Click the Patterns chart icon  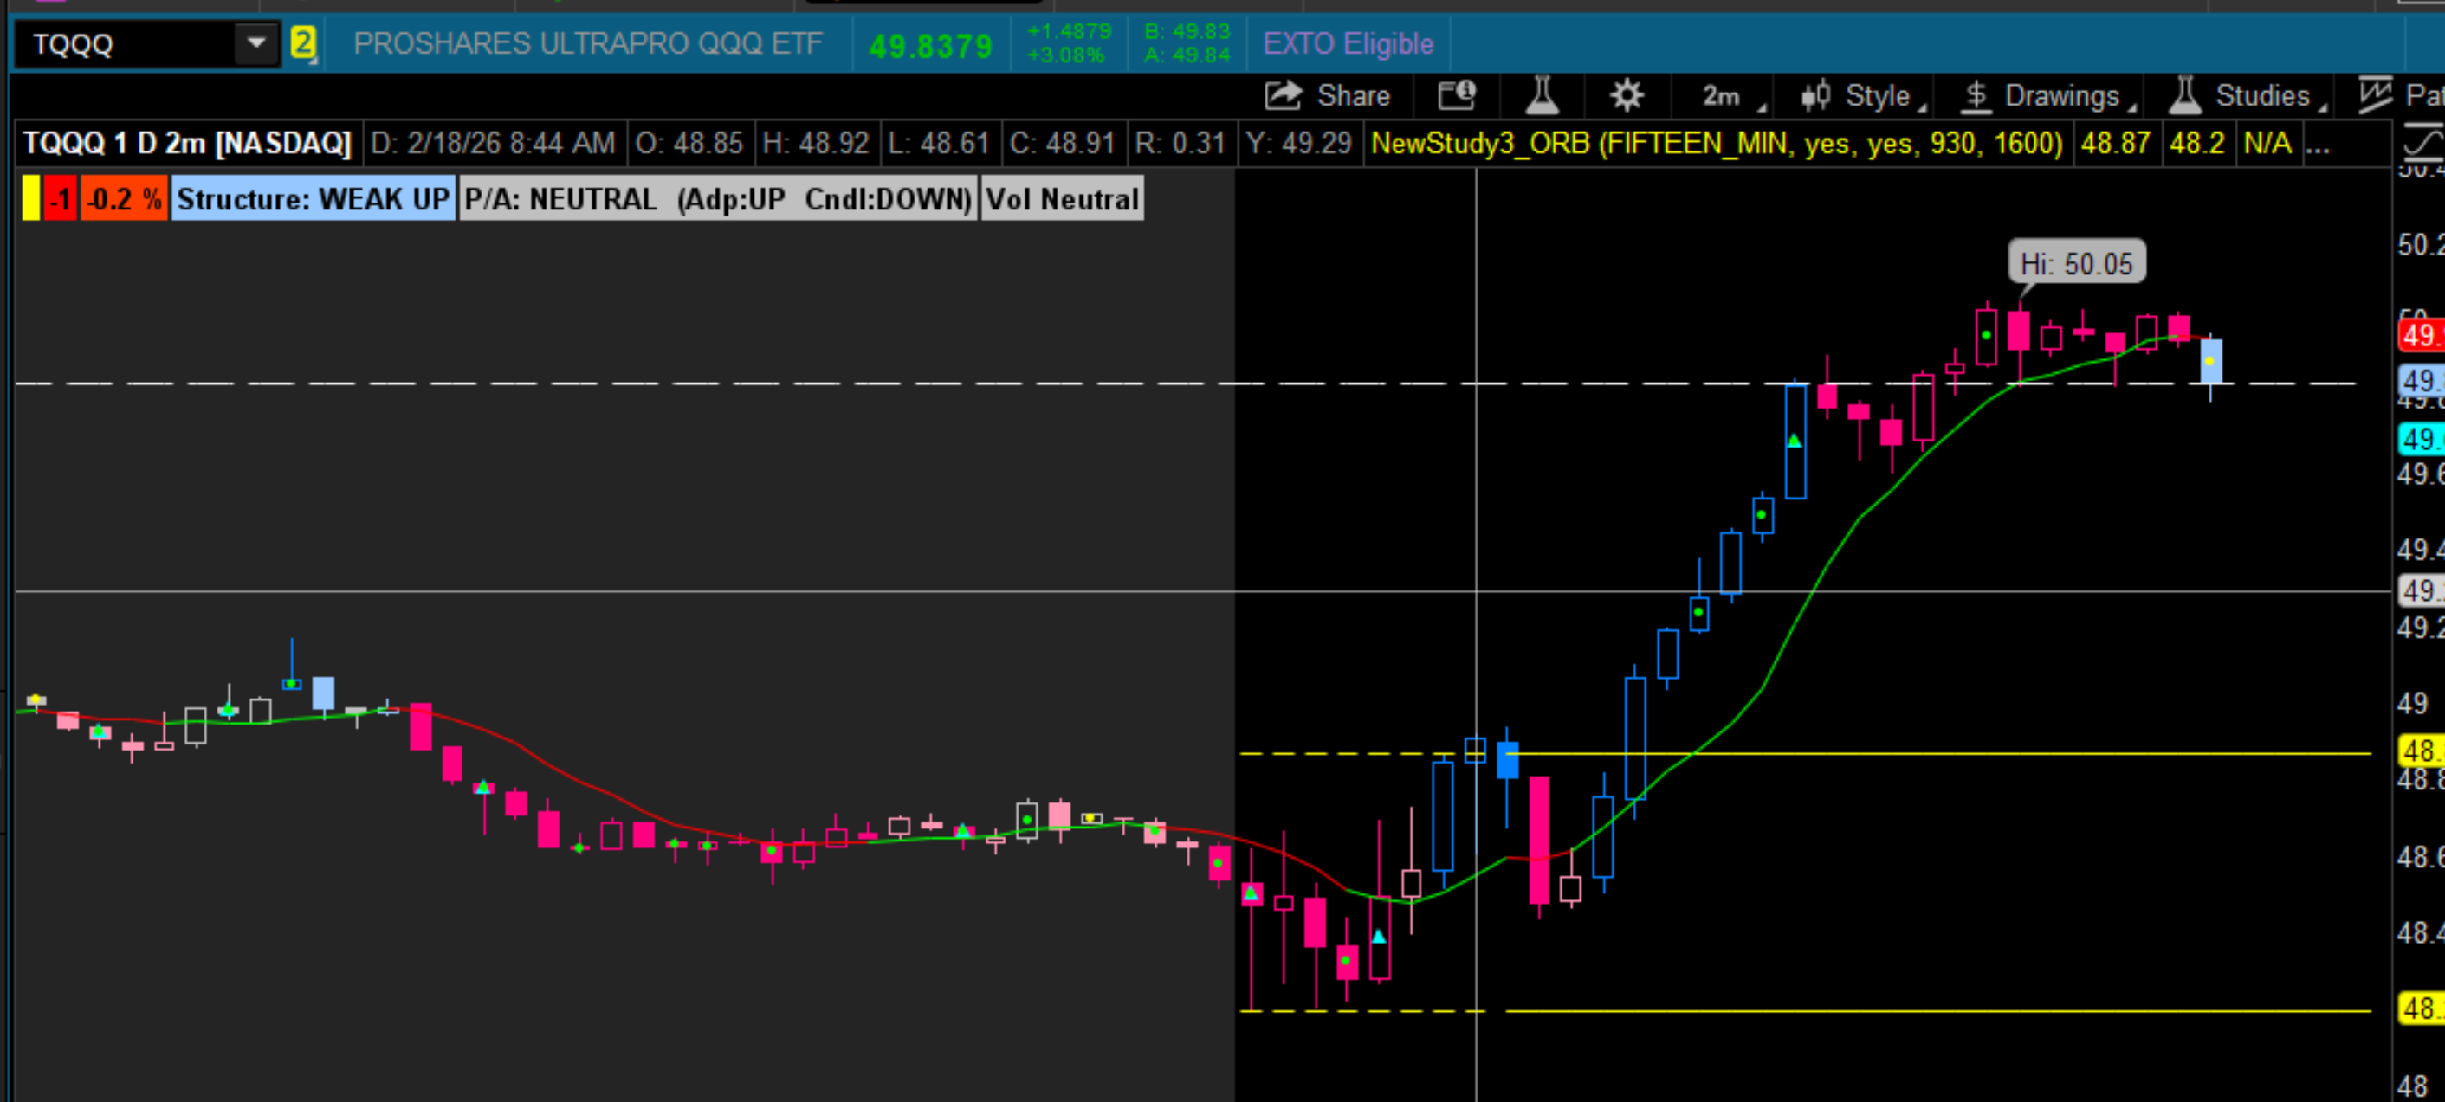coord(2376,96)
